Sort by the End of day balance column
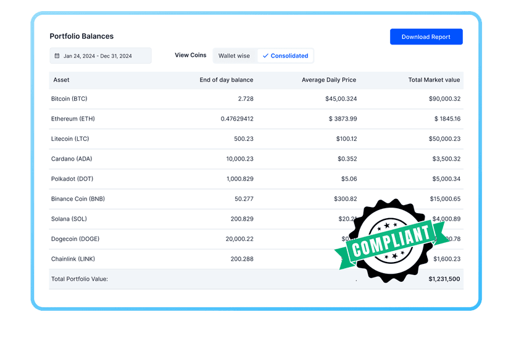 226,80
